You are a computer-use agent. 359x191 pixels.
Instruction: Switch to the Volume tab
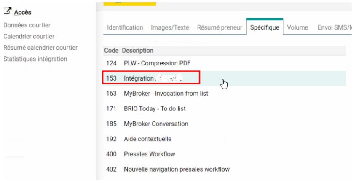tap(297, 27)
